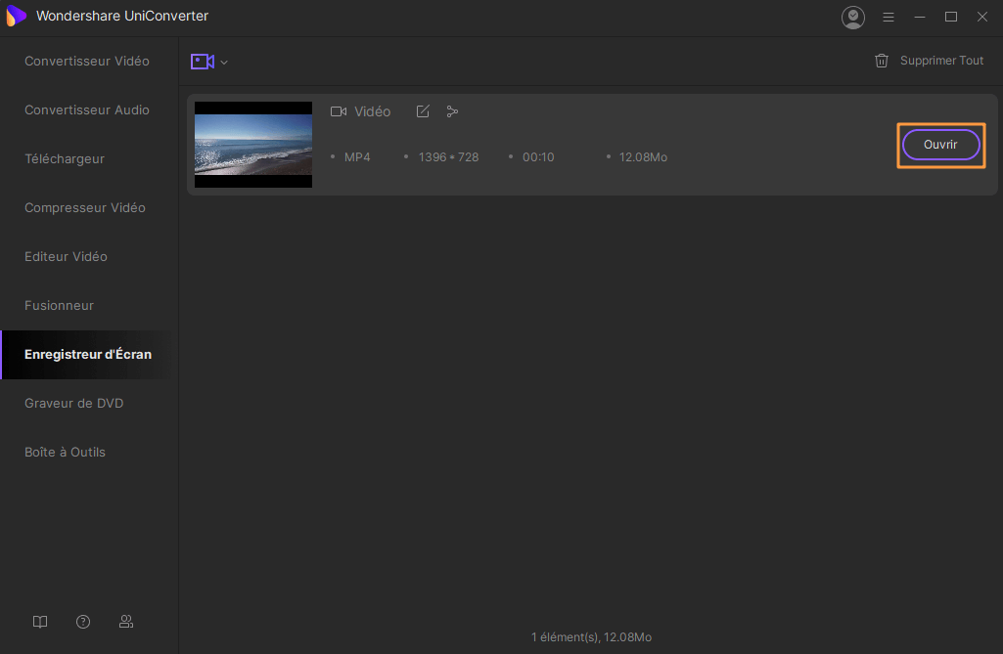Minimize the UniConverter window

920,18
